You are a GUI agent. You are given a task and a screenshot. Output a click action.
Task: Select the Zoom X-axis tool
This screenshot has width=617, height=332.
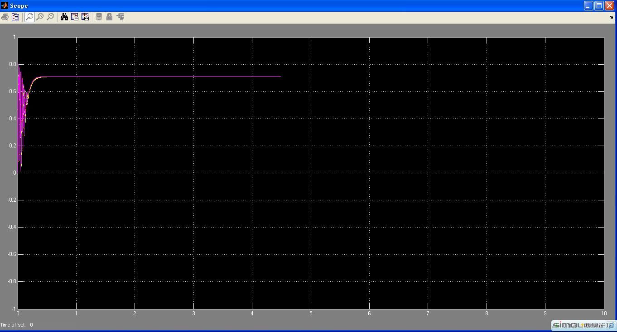pyautogui.click(x=40, y=17)
